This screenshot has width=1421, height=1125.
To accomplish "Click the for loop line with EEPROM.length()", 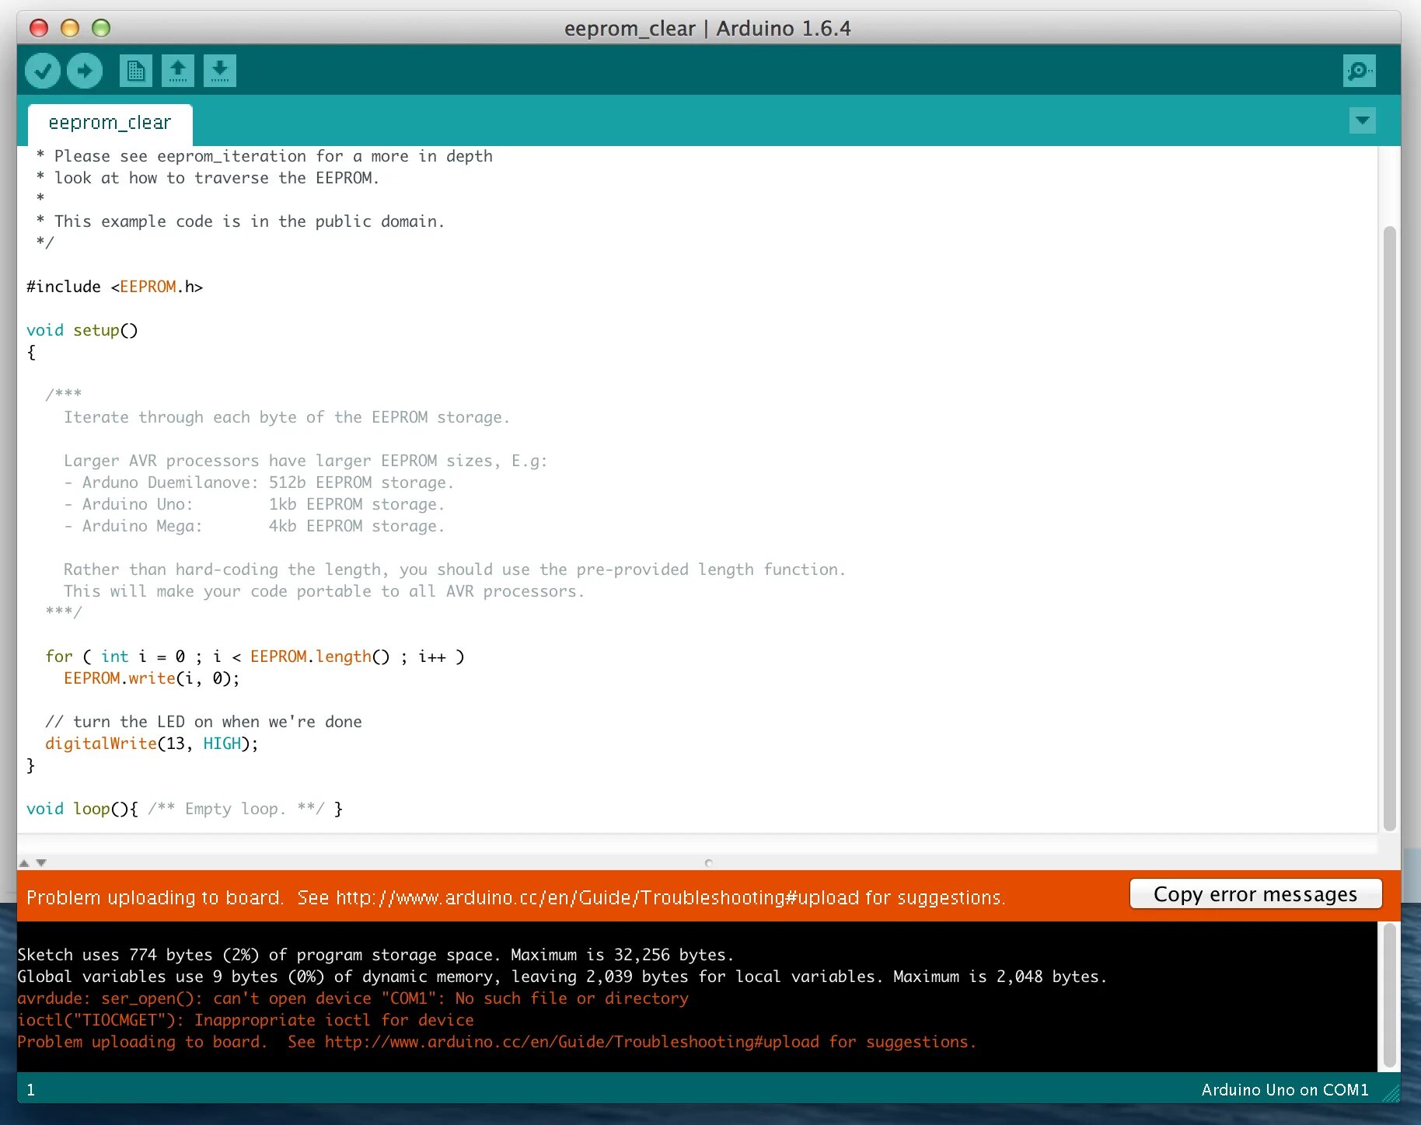I will 255,657.
